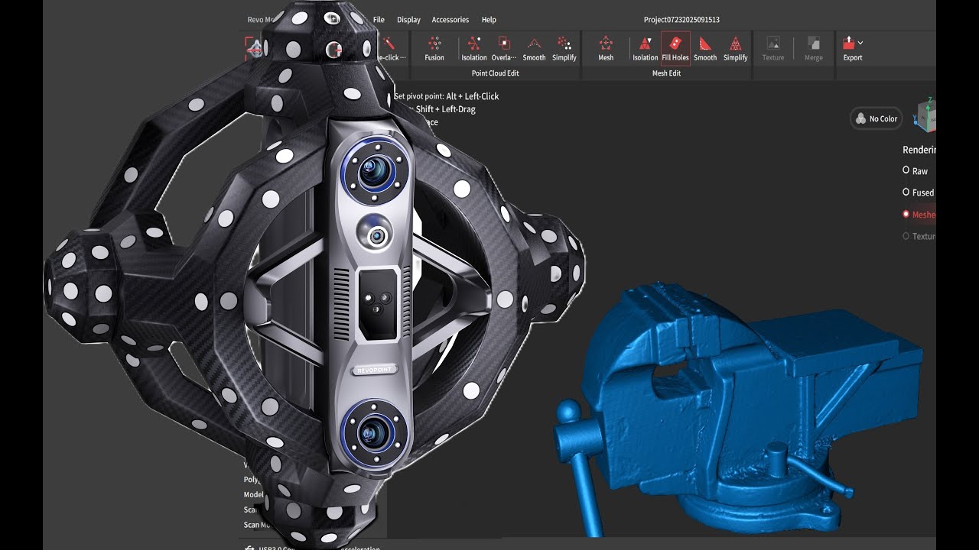This screenshot has height=550, width=979.
Task: Click the project title Project07232025091513
Action: click(x=682, y=20)
